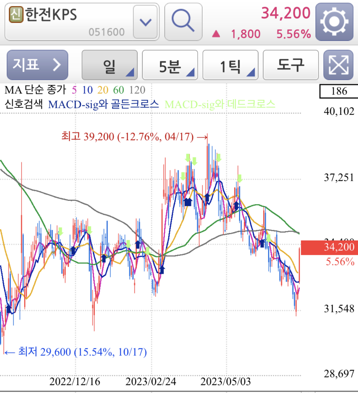Click the red up-triangle price indicator

coord(216,34)
